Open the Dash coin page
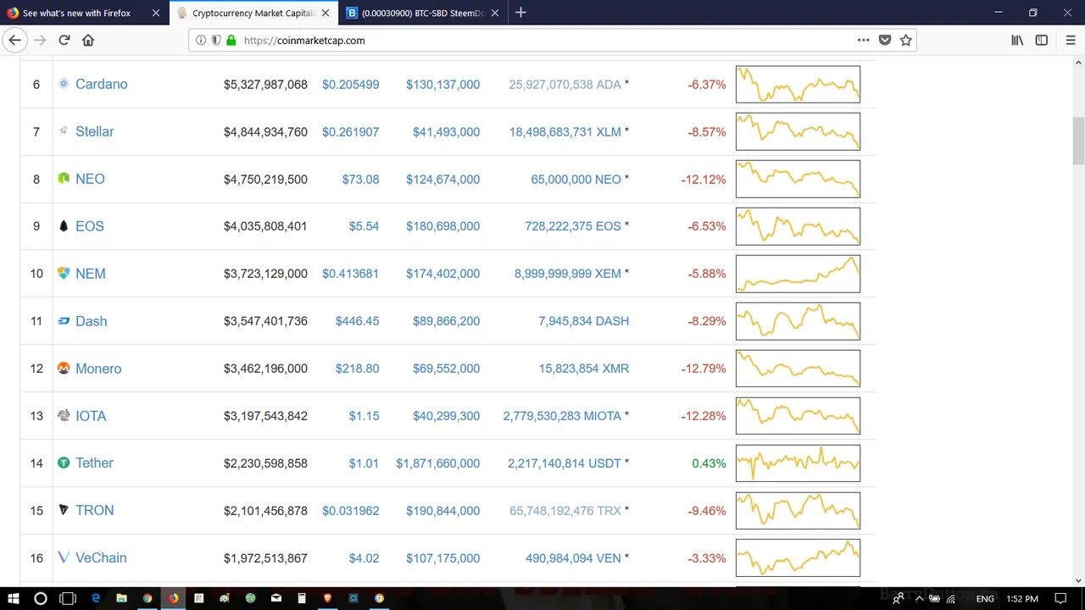1085x610 pixels. pos(91,321)
